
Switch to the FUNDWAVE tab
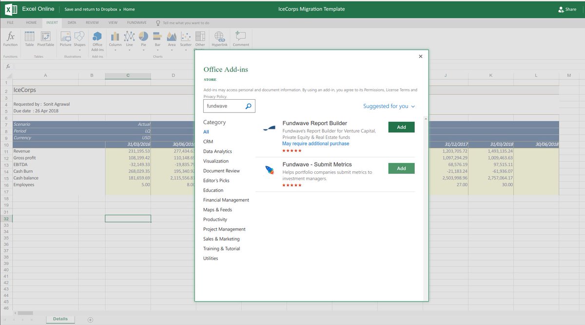click(137, 23)
